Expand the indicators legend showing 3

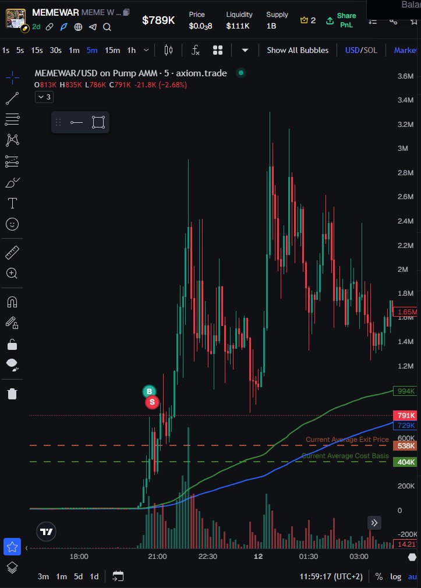point(44,97)
